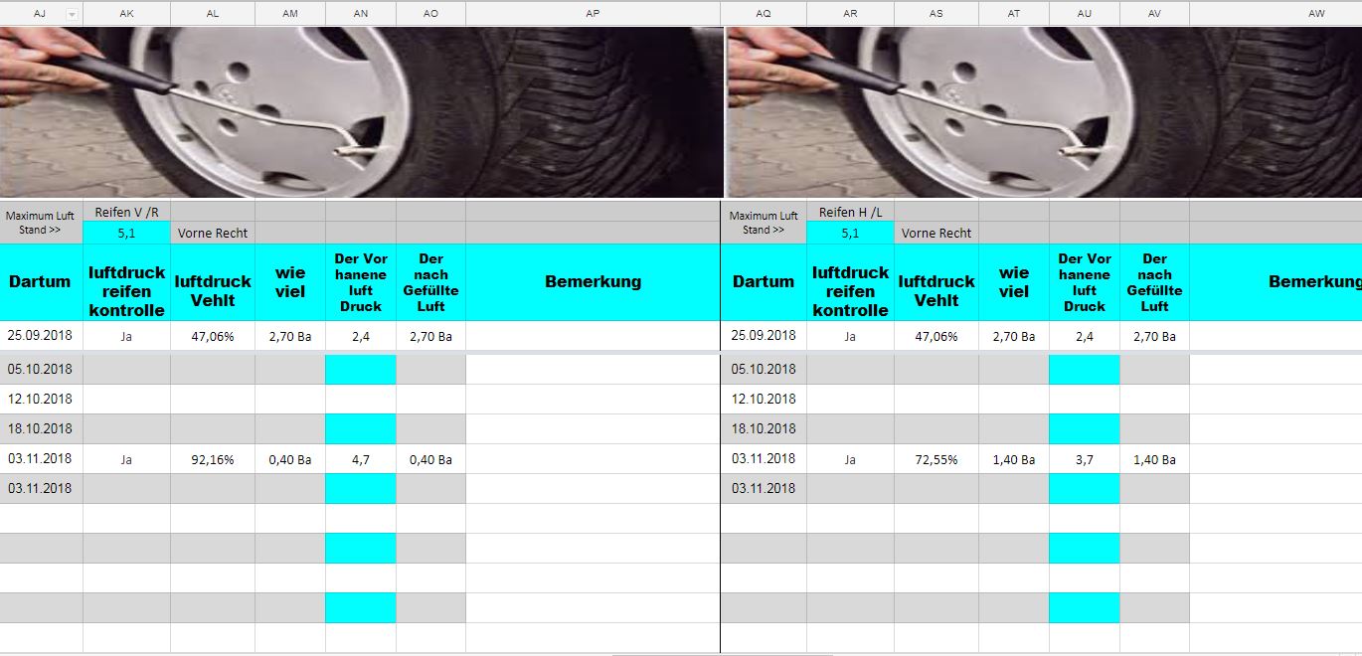The width and height of the screenshot is (1362, 656).
Task: Click date 05.10.2018 in column AQ
Action: coord(764,369)
